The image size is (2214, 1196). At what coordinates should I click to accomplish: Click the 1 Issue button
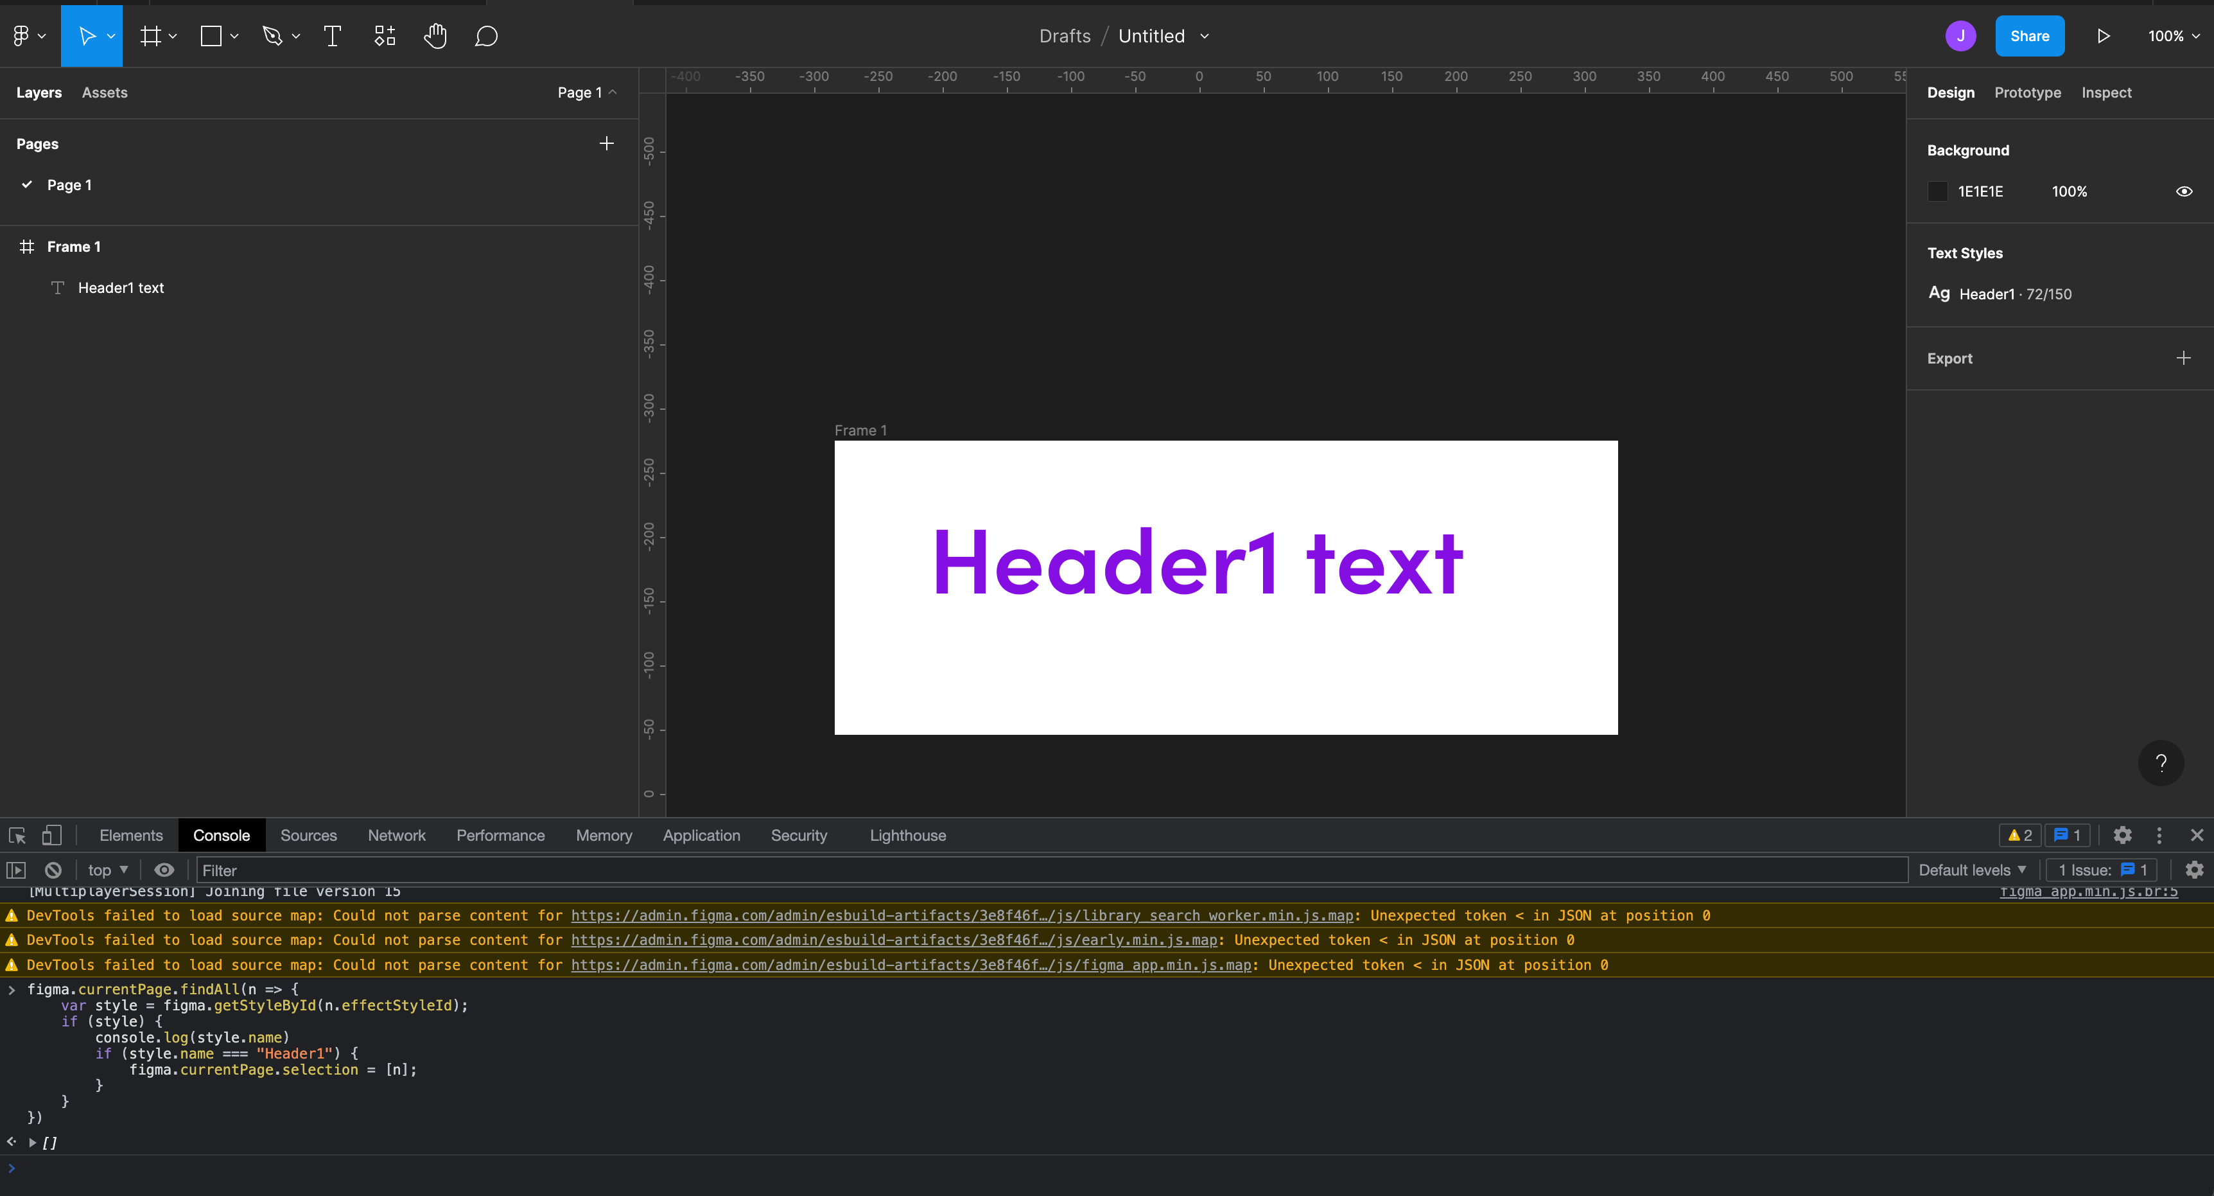pos(2102,870)
